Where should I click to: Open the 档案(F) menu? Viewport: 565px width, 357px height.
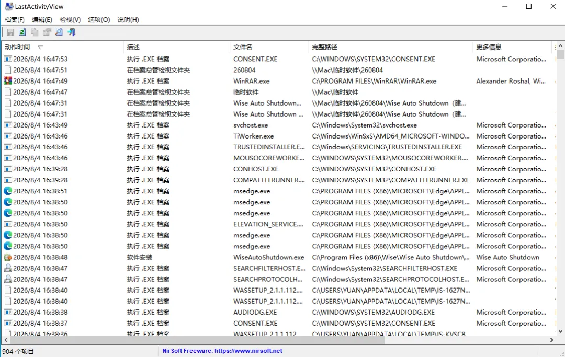pyautogui.click(x=15, y=20)
